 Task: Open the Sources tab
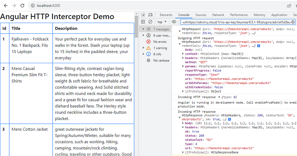[x=201, y=15]
